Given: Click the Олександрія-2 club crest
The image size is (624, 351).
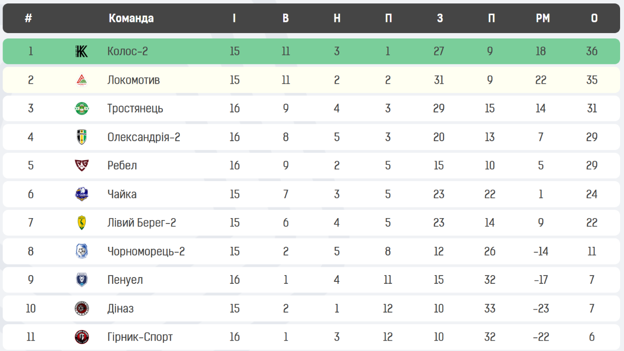Looking at the screenshot, I should click(81, 137).
